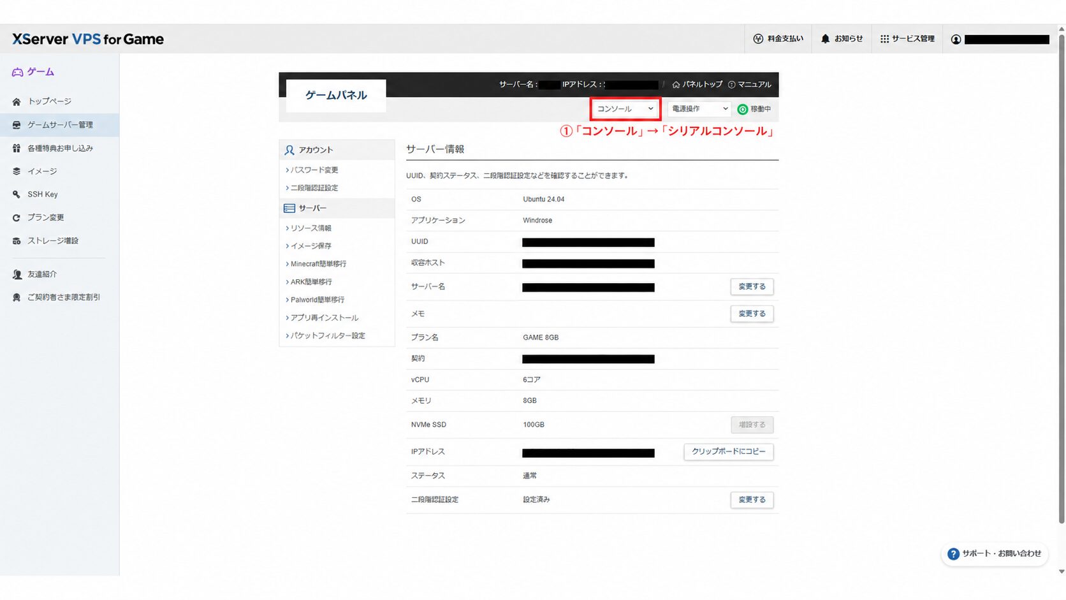
Task: Click the Windrose application value
Action: [x=537, y=221]
